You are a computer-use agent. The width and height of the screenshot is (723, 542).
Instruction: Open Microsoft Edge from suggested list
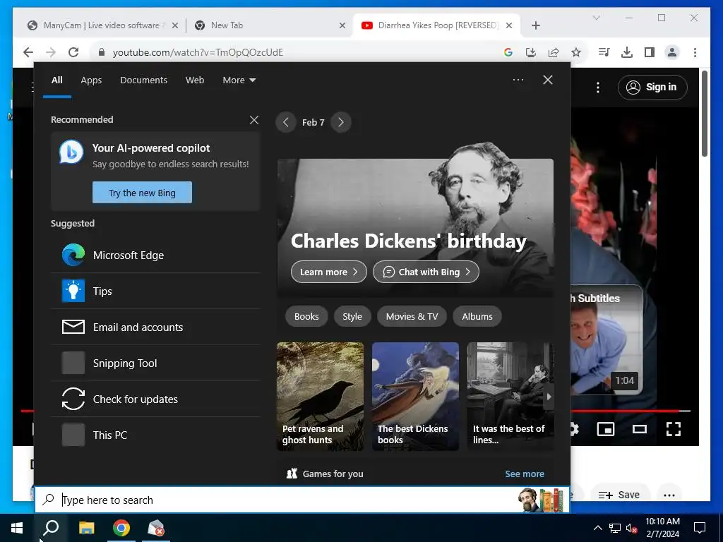pyautogui.click(x=155, y=255)
